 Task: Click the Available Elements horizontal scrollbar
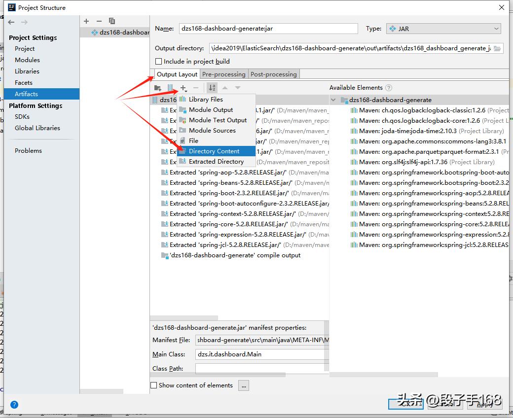pos(384,375)
